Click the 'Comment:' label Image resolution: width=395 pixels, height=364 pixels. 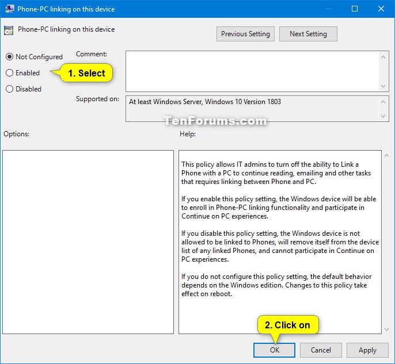point(92,54)
